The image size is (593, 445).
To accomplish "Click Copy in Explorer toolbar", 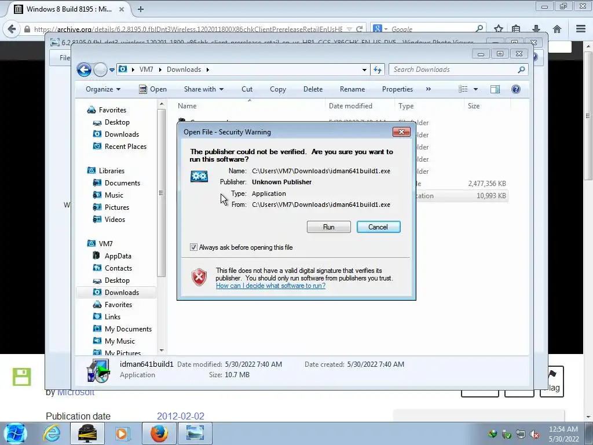I will [x=278, y=89].
